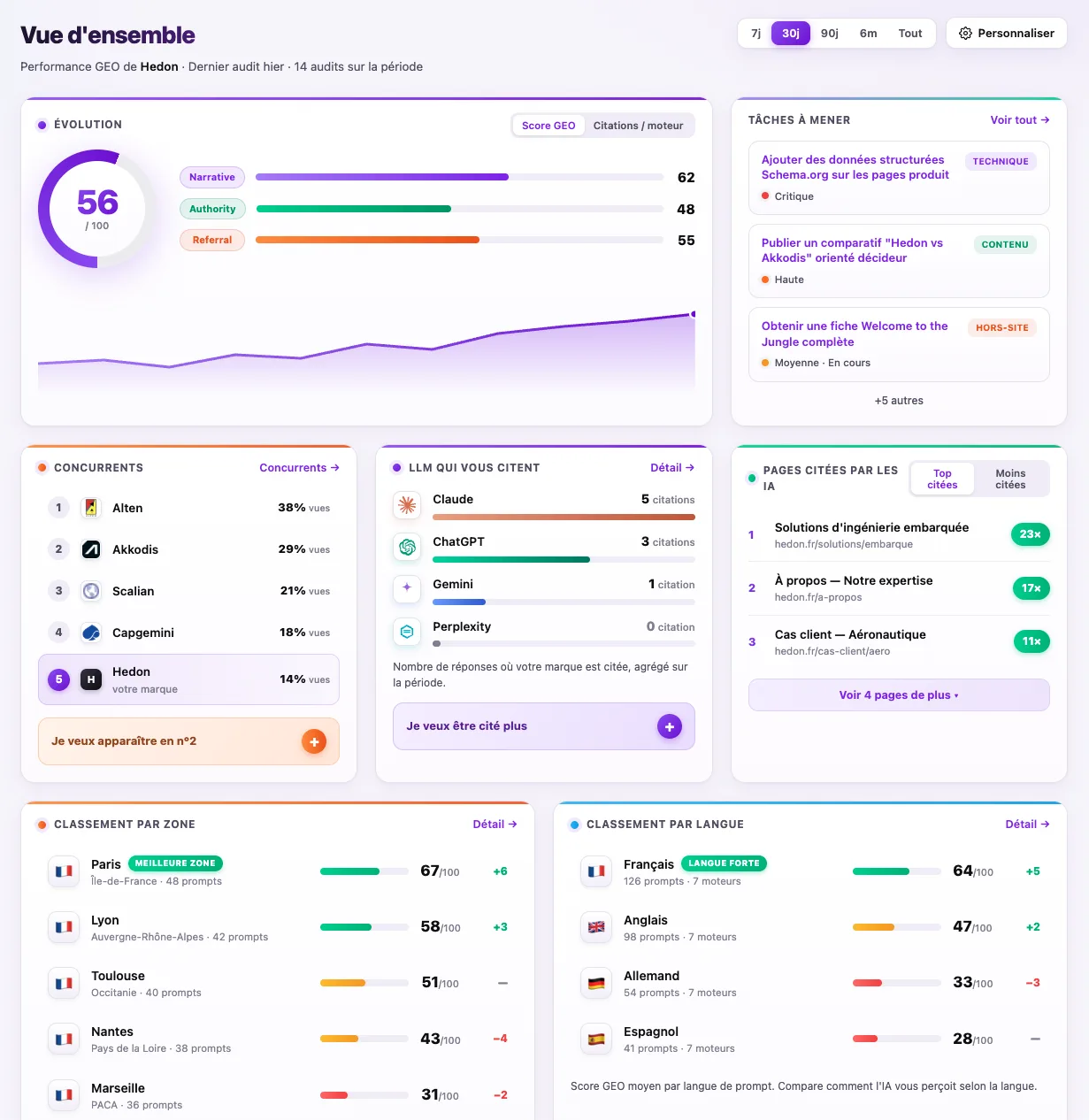Click the Alten competitor logo icon

click(x=91, y=508)
